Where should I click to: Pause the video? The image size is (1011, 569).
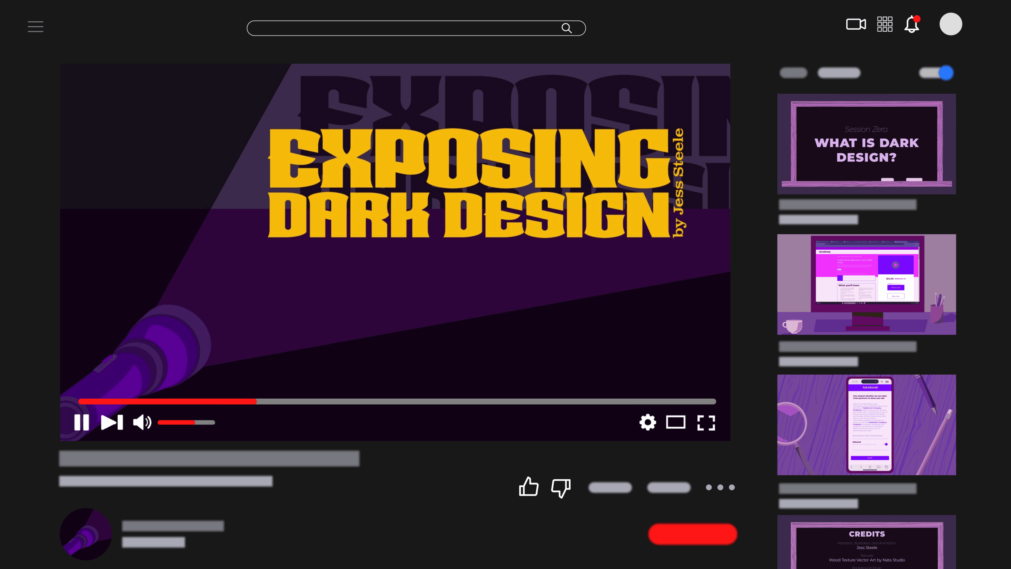81,422
